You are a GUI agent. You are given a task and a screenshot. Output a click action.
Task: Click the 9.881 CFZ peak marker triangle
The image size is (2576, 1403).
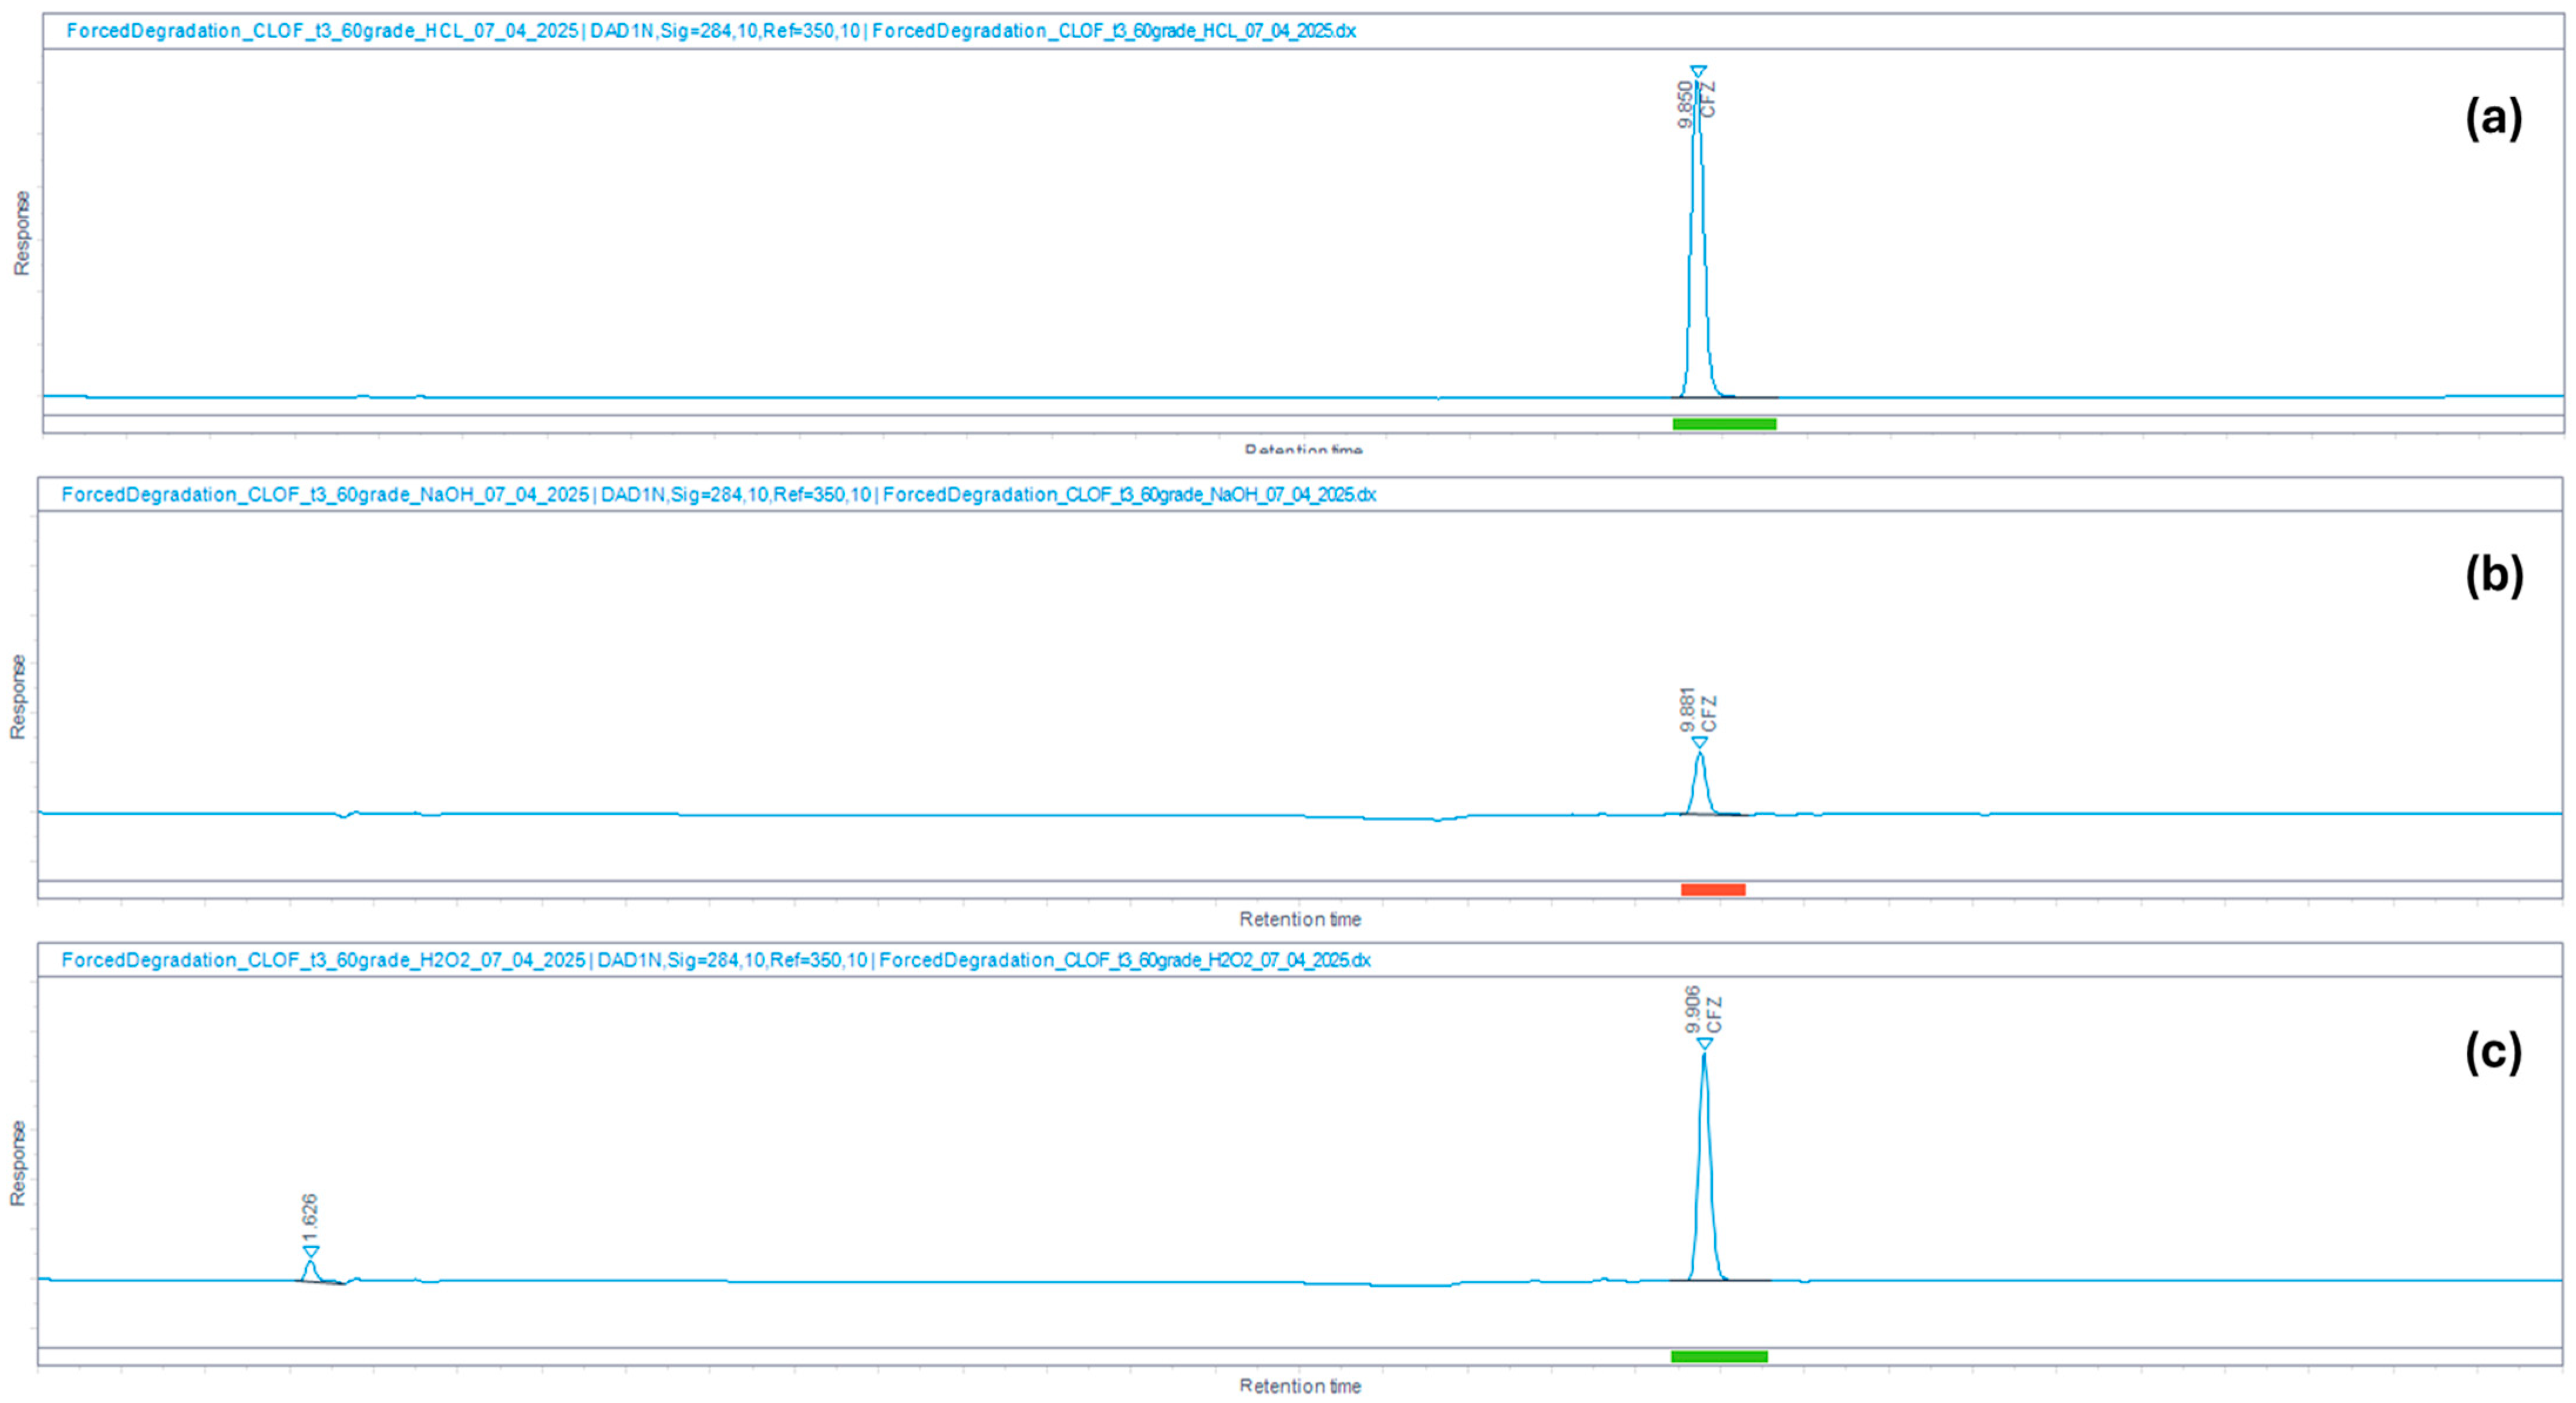[x=1699, y=742]
